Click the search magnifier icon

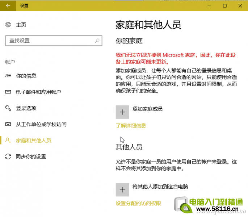point(97,41)
